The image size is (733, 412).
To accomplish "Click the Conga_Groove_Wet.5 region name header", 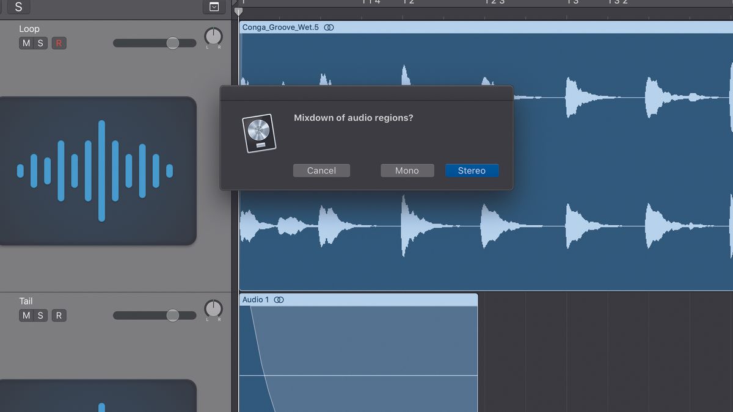I will coord(282,27).
